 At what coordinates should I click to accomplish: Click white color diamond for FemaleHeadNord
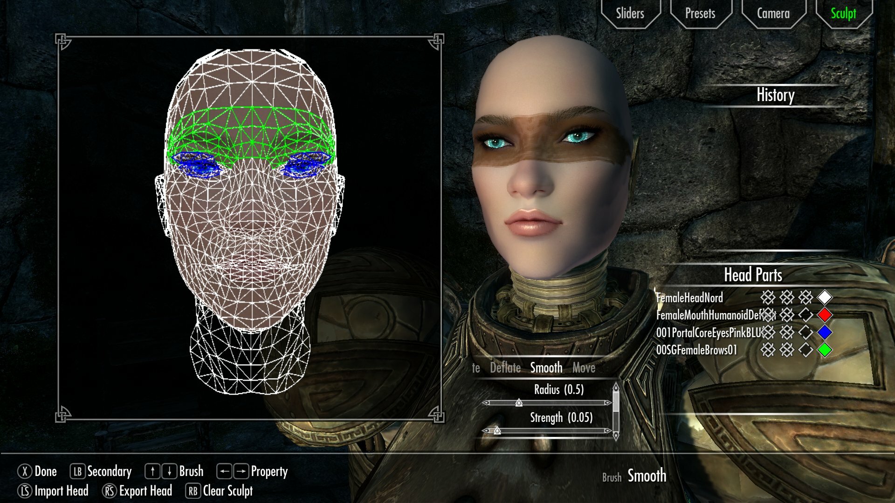[x=825, y=297]
